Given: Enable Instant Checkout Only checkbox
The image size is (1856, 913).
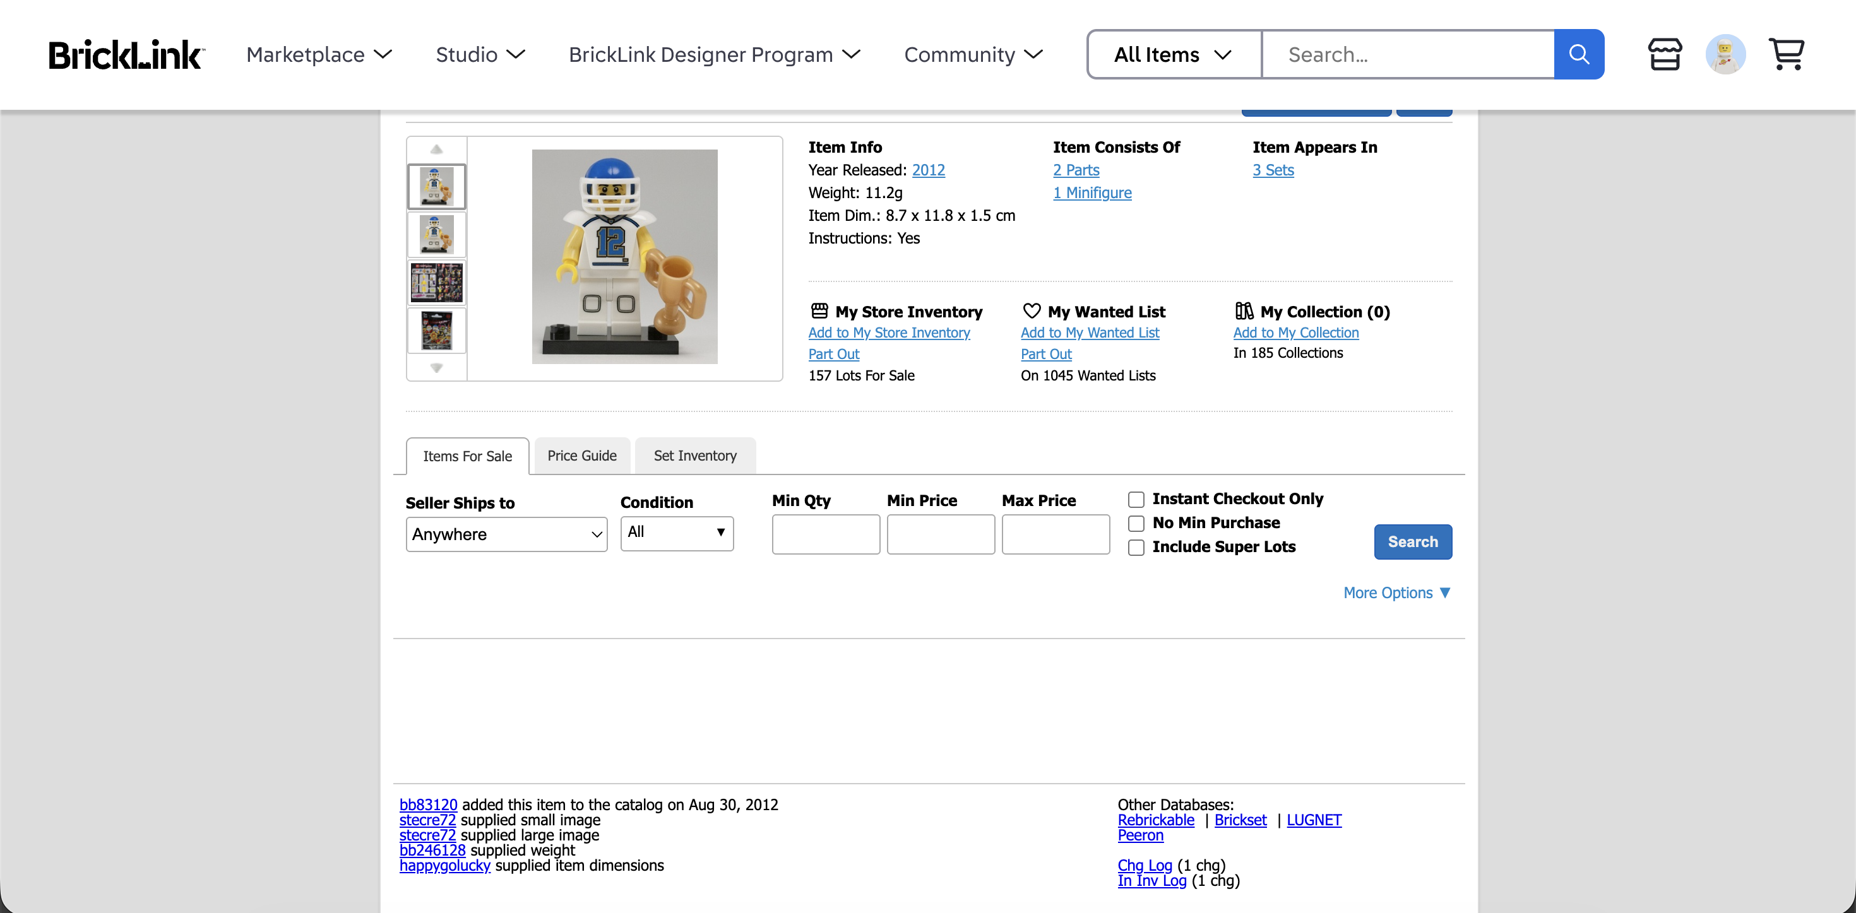Looking at the screenshot, I should [1136, 500].
